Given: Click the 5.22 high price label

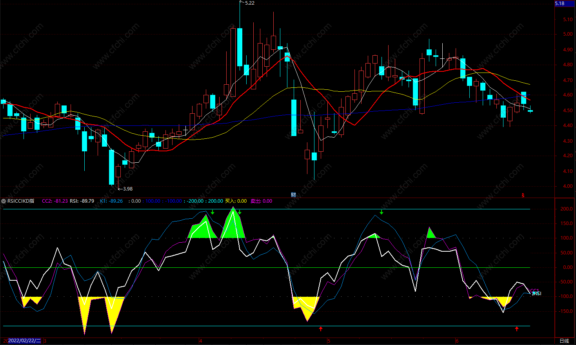Looking at the screenshot, I should 250,3.
